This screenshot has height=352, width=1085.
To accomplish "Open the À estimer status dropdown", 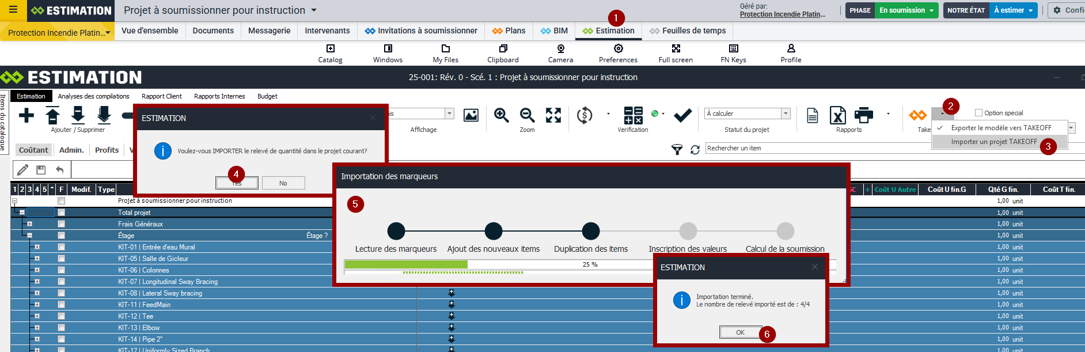I will (x=1014, y=10).
